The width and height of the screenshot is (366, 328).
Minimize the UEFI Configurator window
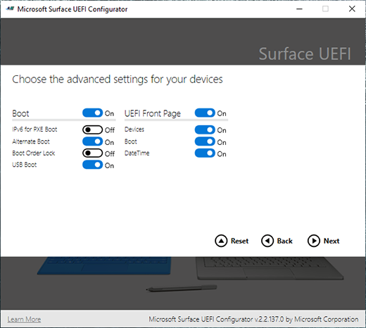pyautogui.click(x=299, y=9)
